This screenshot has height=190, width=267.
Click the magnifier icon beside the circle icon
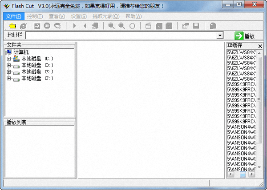[x=121, y=26]
